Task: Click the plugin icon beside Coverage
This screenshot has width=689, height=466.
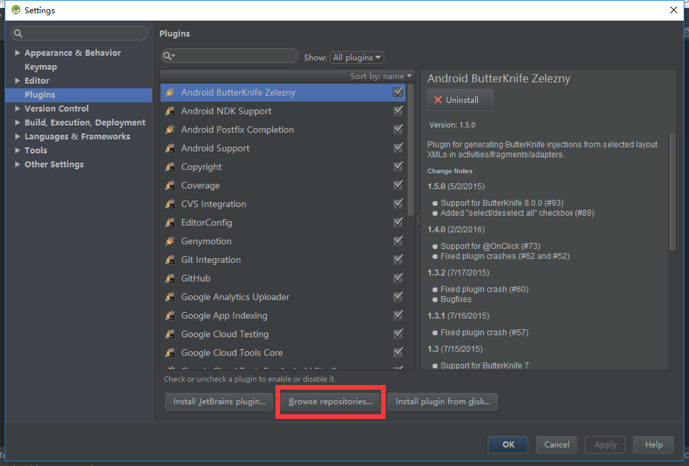Action: click(x=170, y=185)
